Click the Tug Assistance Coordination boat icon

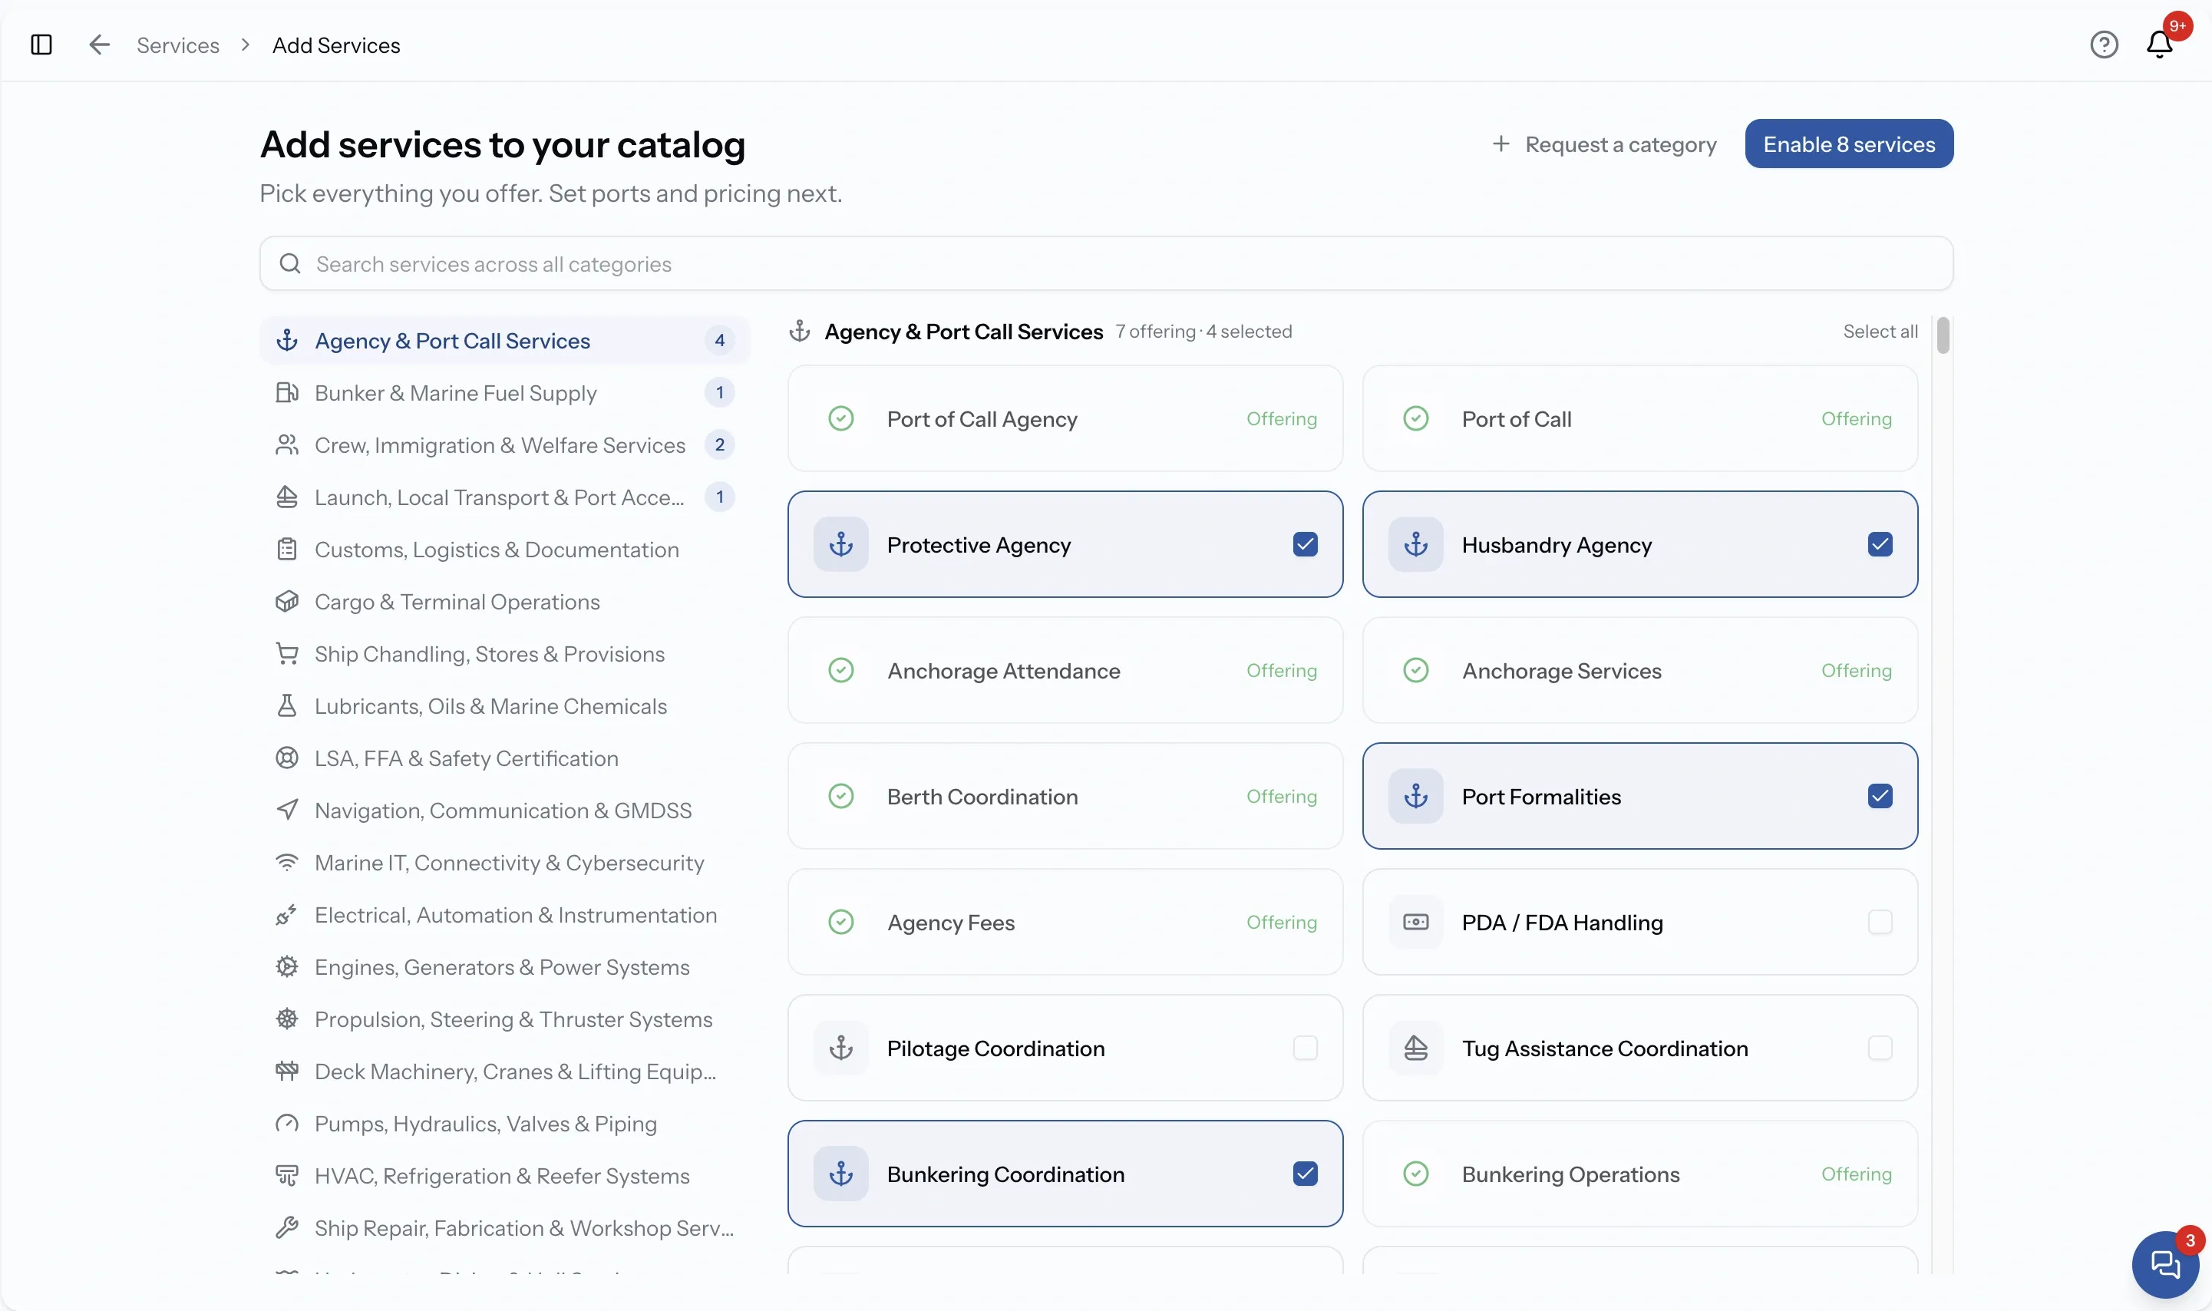1415,1048
